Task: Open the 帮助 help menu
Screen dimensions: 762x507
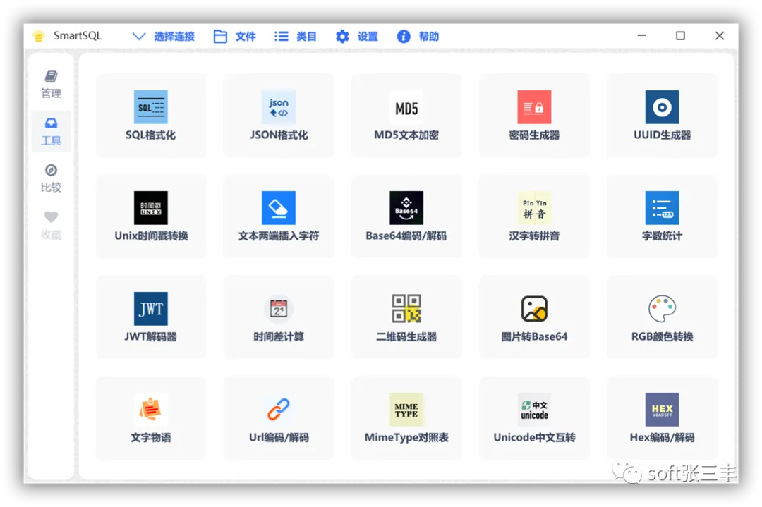Action: point(418,37)
